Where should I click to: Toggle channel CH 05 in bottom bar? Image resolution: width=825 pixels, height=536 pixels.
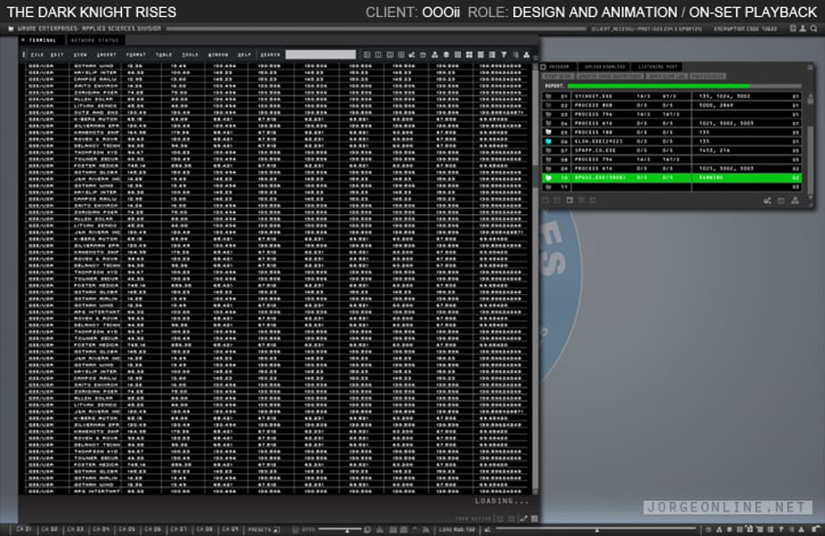pyautogui.click(x=126, y=530)
